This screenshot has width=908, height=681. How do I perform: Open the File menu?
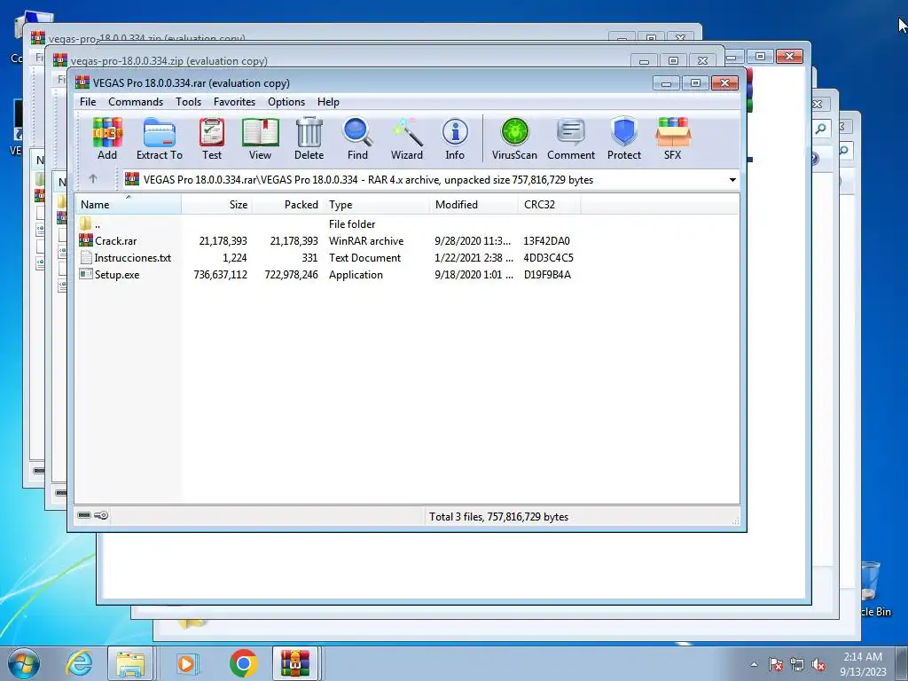[x=88, y=102]
